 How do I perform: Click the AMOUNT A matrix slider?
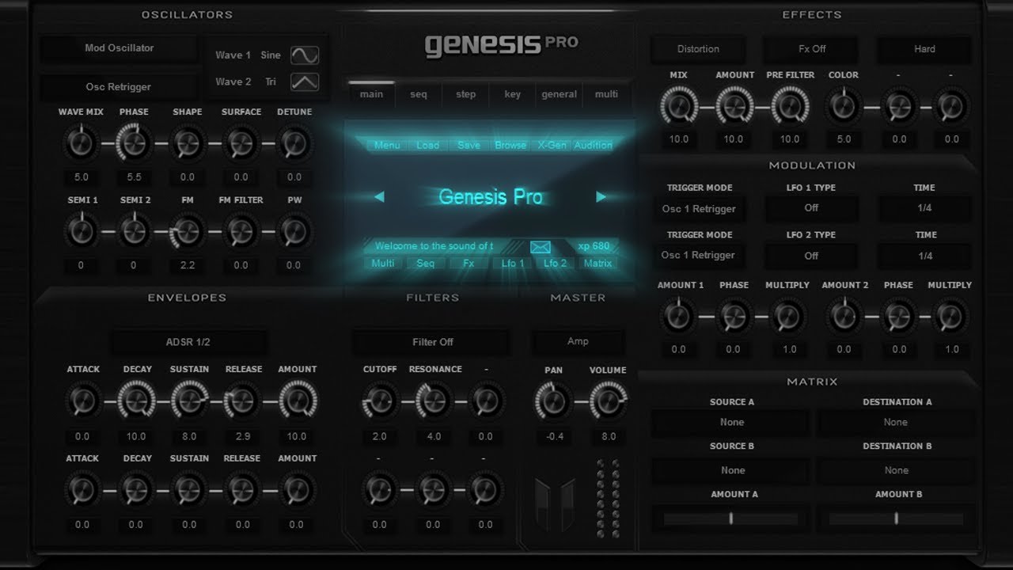(731, 519)
